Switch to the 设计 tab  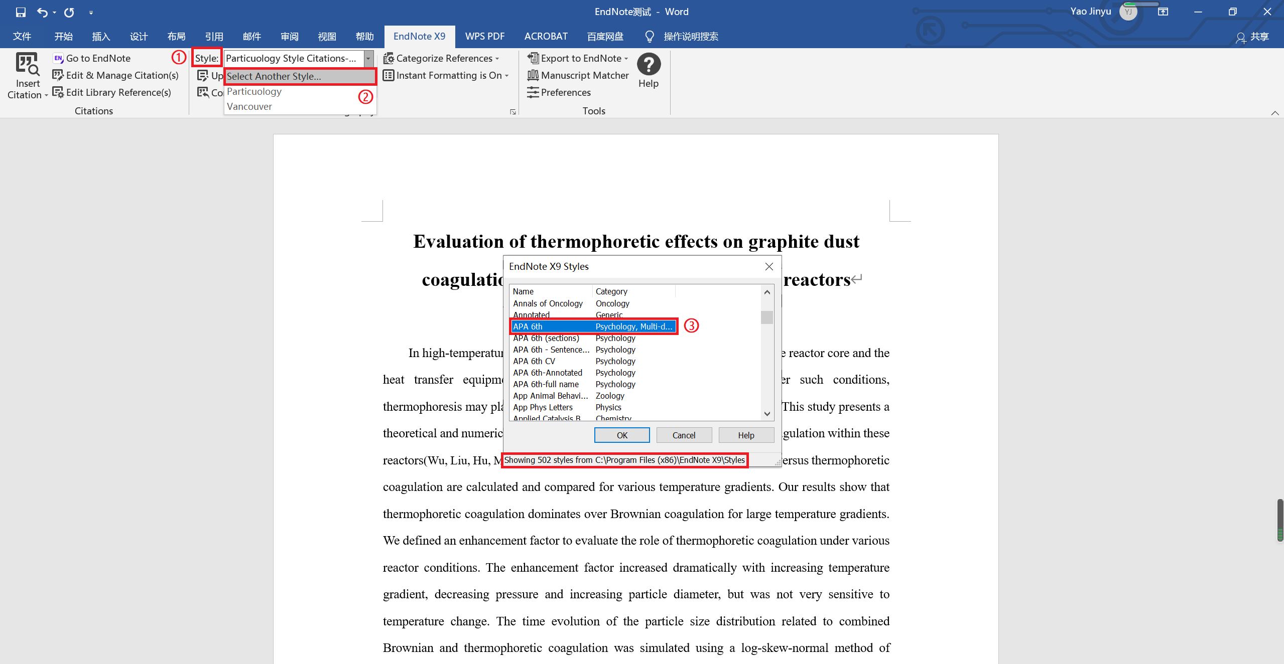(x=139, y=37)
